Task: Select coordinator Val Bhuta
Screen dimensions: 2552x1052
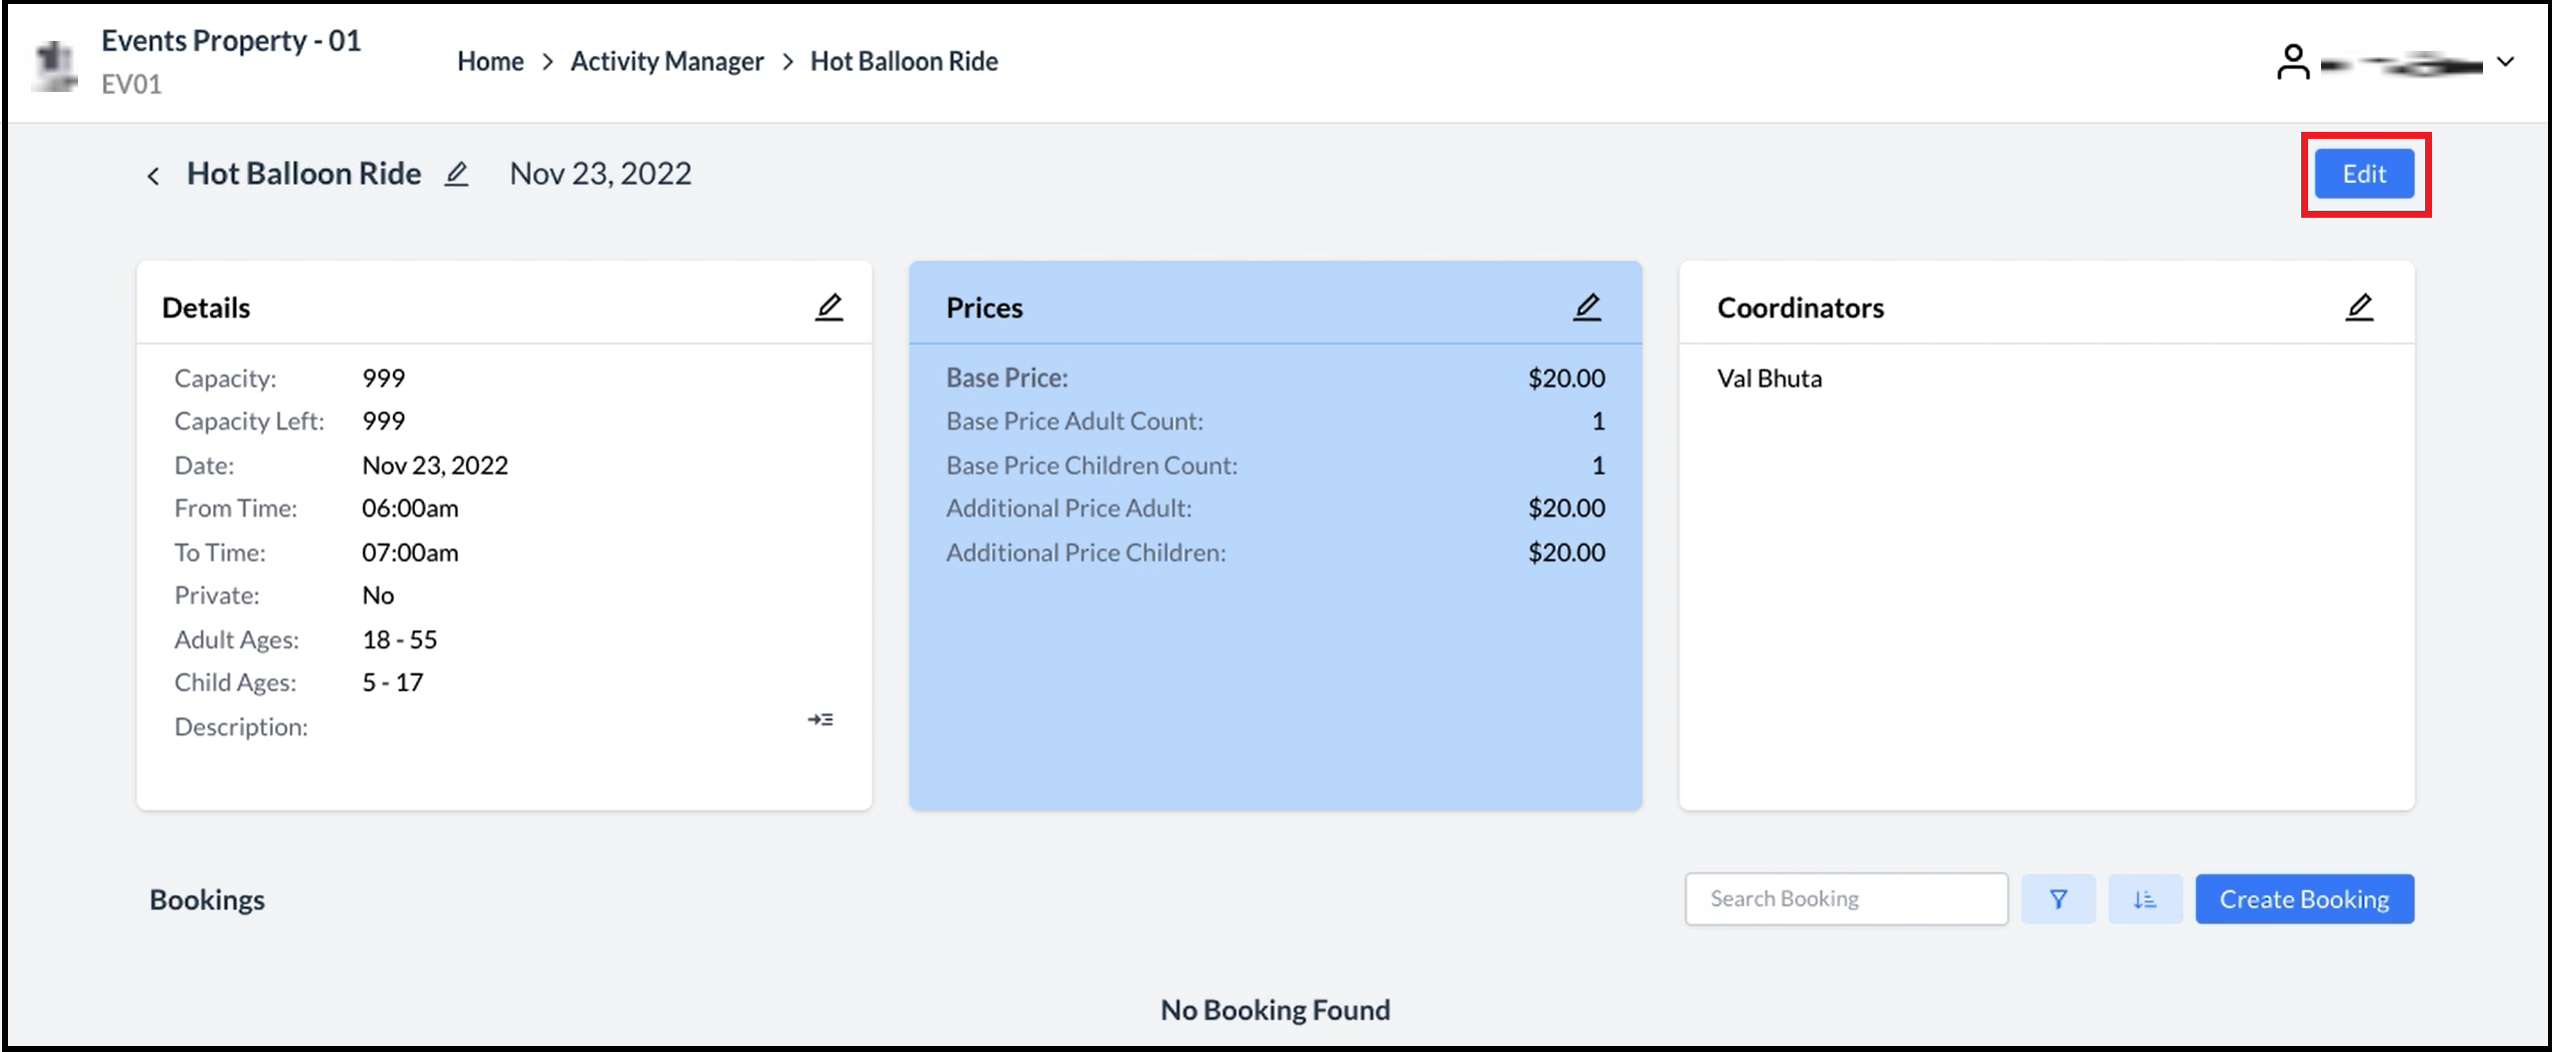Action: pos(1770,378)
